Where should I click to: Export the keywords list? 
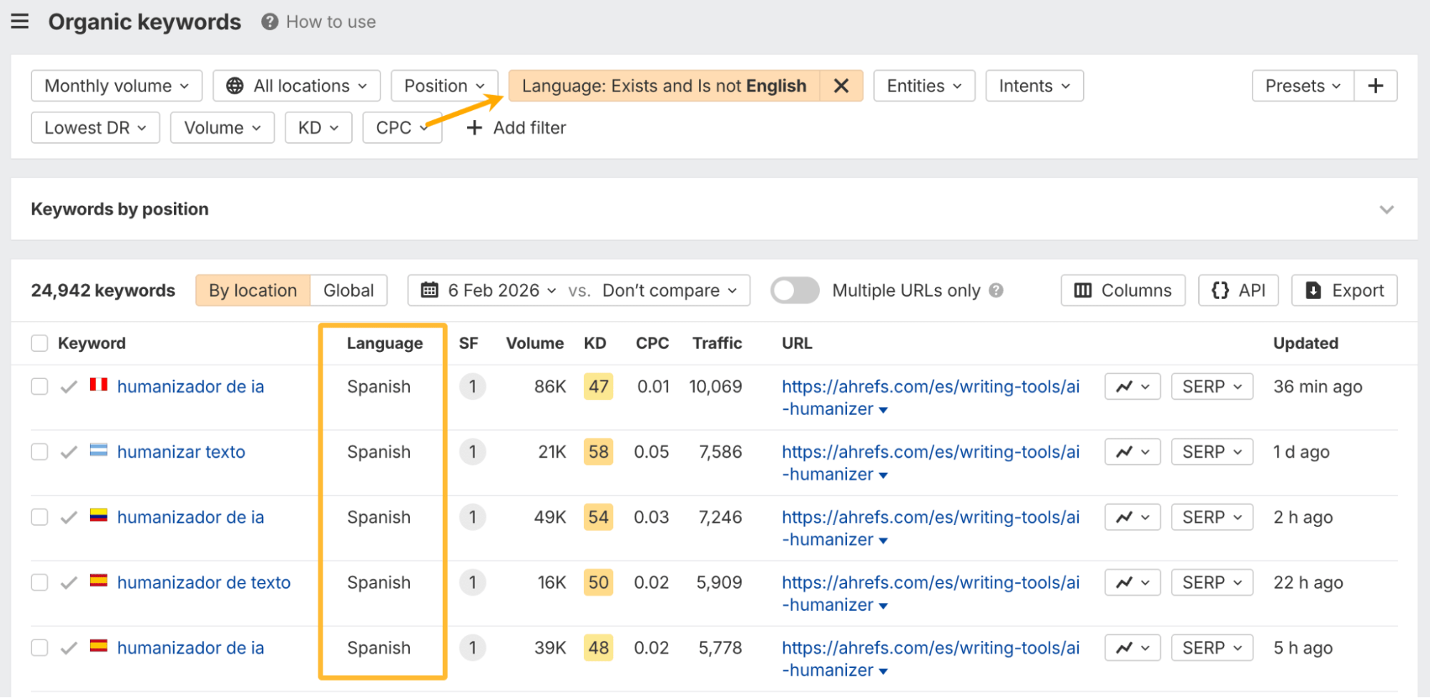click(x=1343, y=290)
